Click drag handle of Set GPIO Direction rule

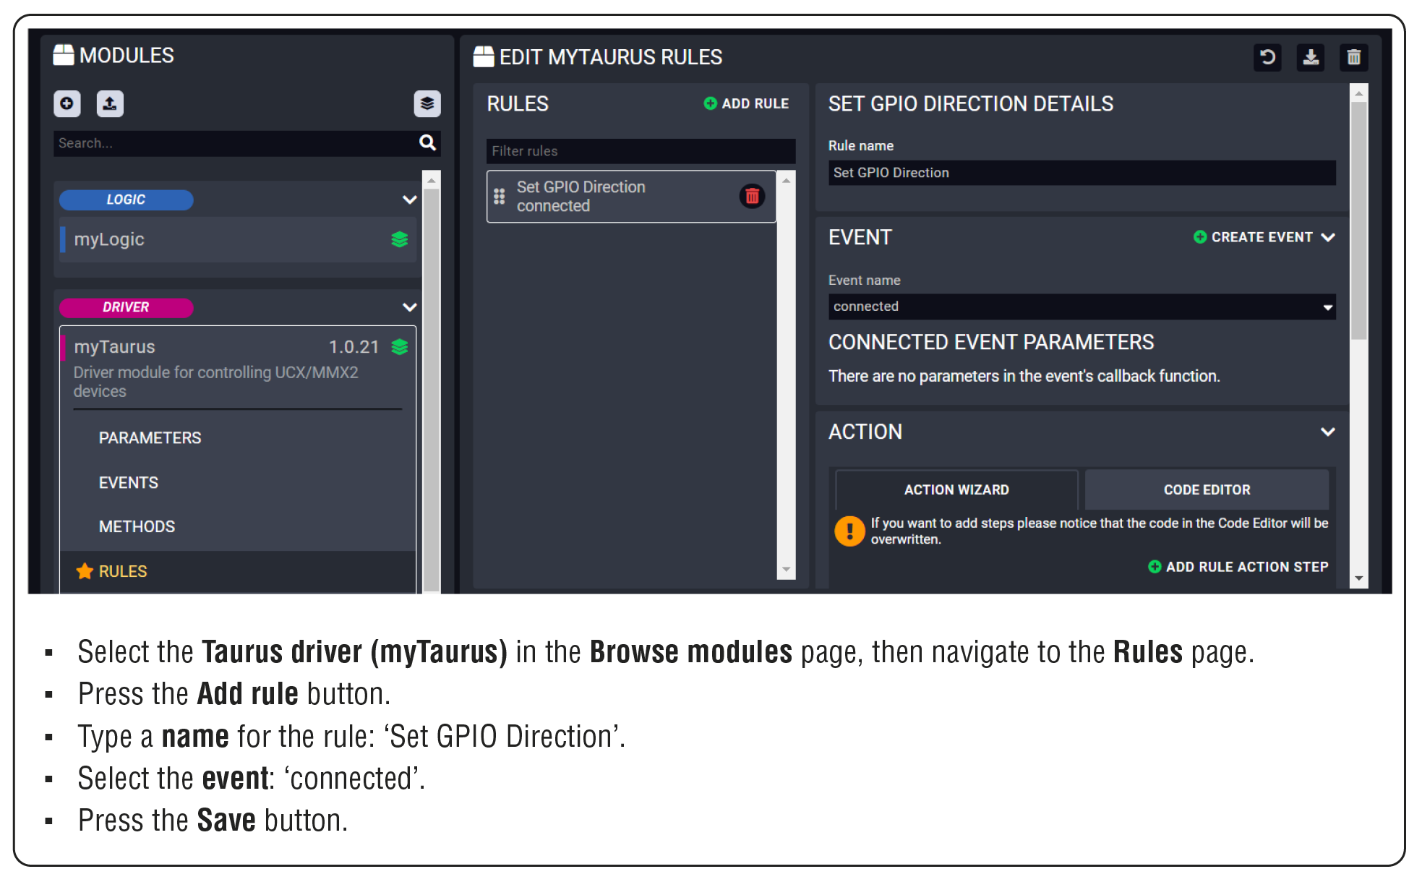(x=499, y=196)
